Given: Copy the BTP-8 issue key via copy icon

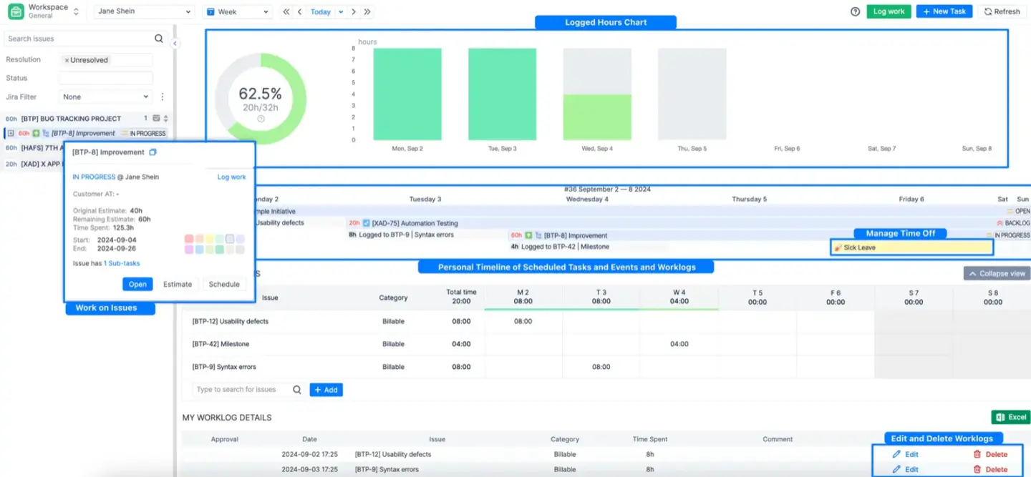Looking at the screenshot, I should click(x=152, y=152).
